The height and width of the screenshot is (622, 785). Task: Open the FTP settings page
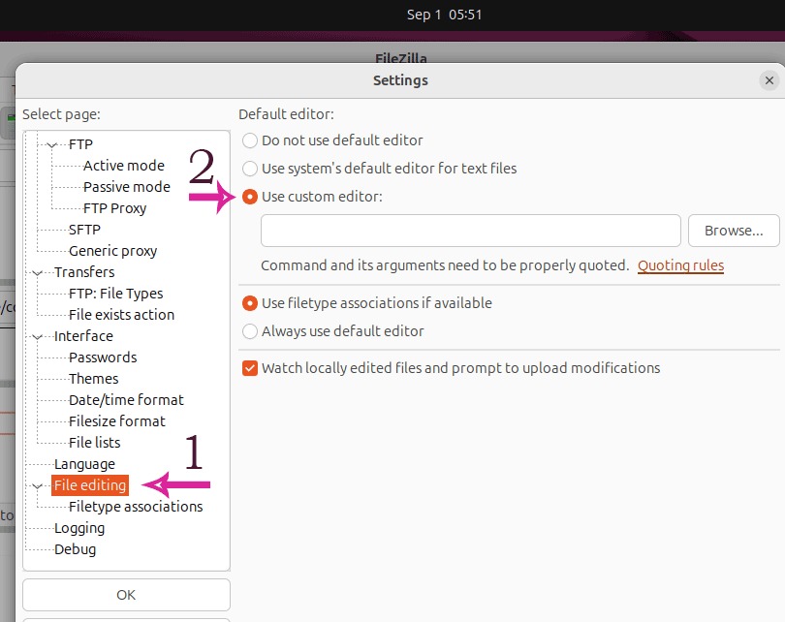(x=80, y=144)
